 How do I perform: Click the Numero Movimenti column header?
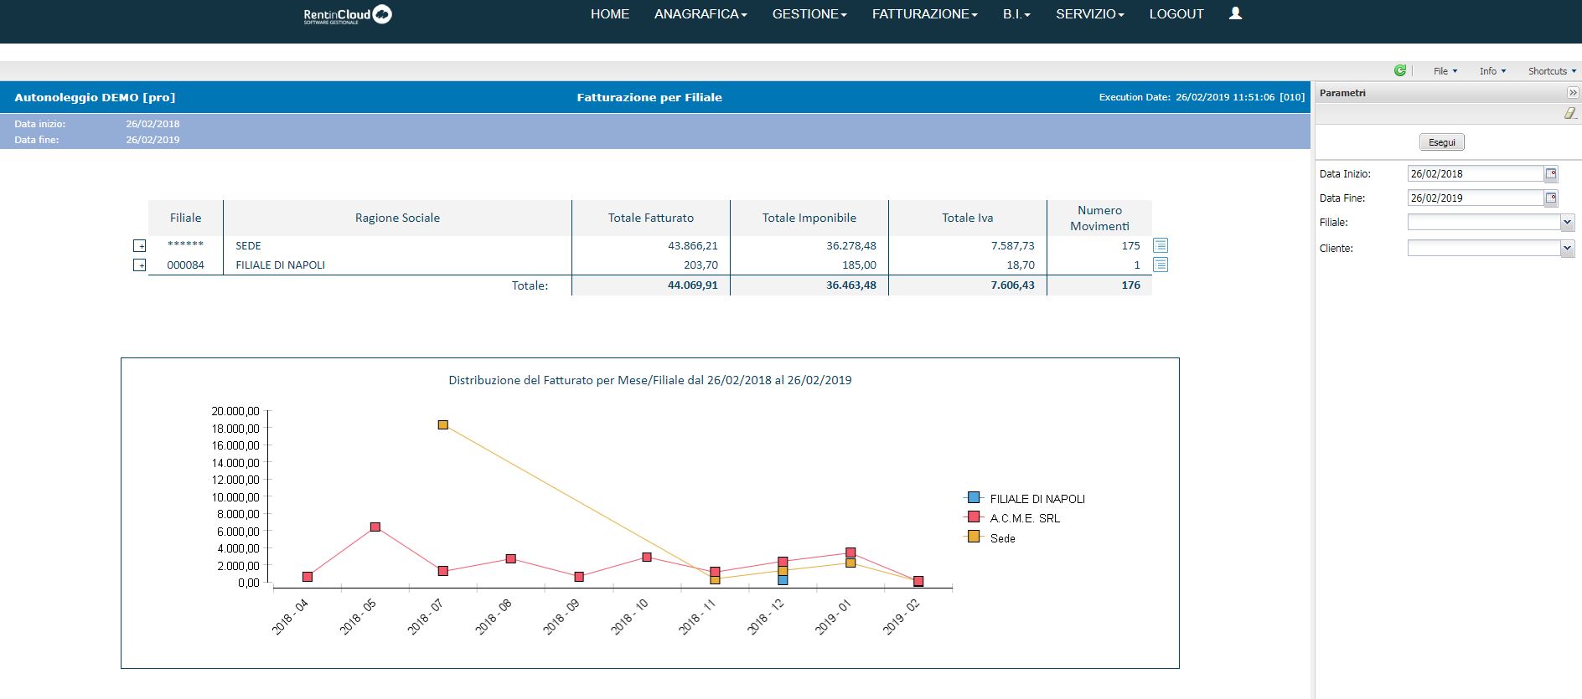click(1099, 218)
